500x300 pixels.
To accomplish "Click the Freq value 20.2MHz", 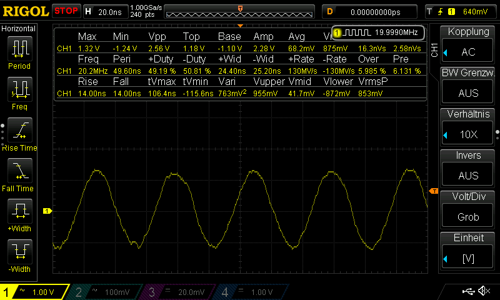I will point(92,71).
